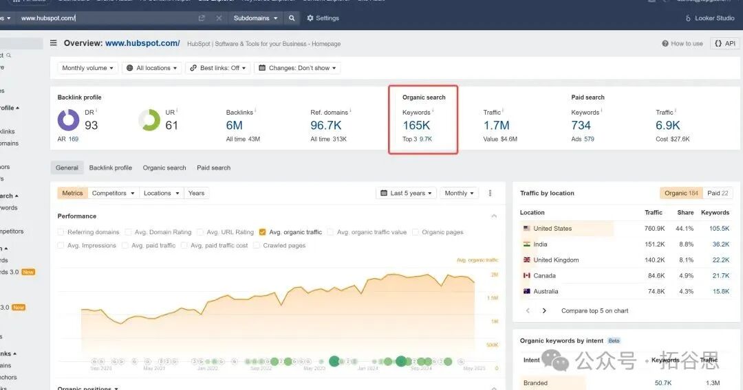
Task: Click the Branded intent row
Action: [x=625, y=383]
